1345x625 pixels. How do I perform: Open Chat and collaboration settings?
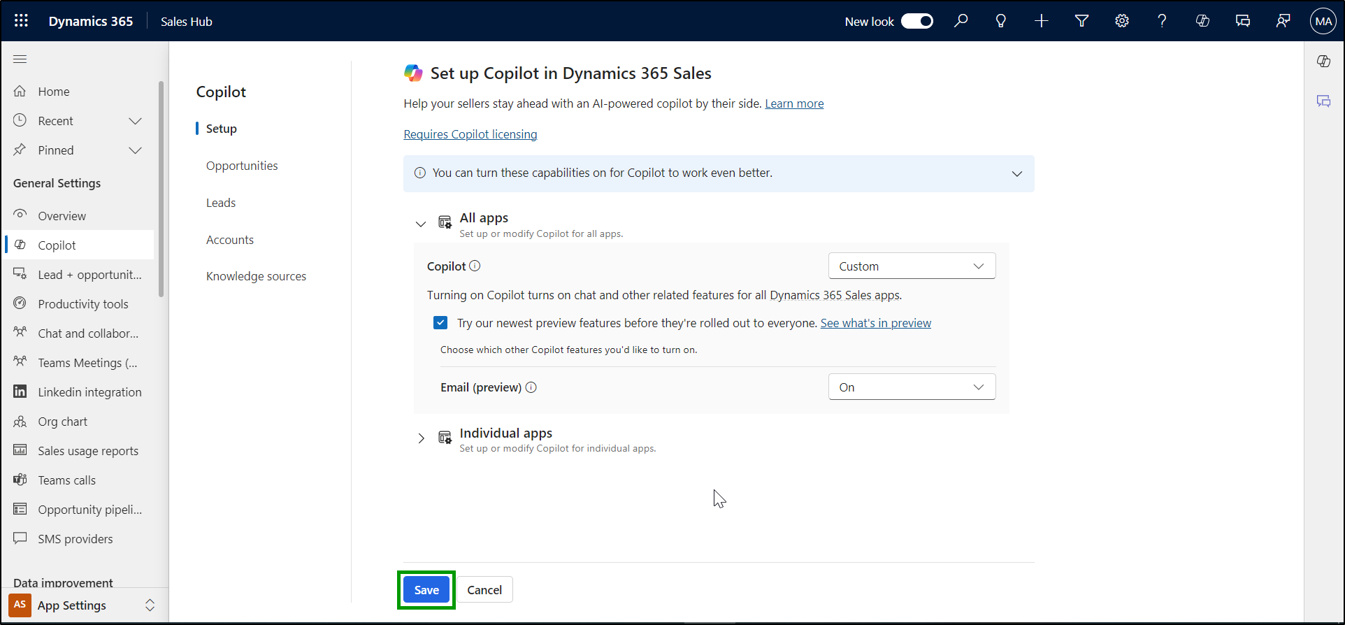point(78,333)
